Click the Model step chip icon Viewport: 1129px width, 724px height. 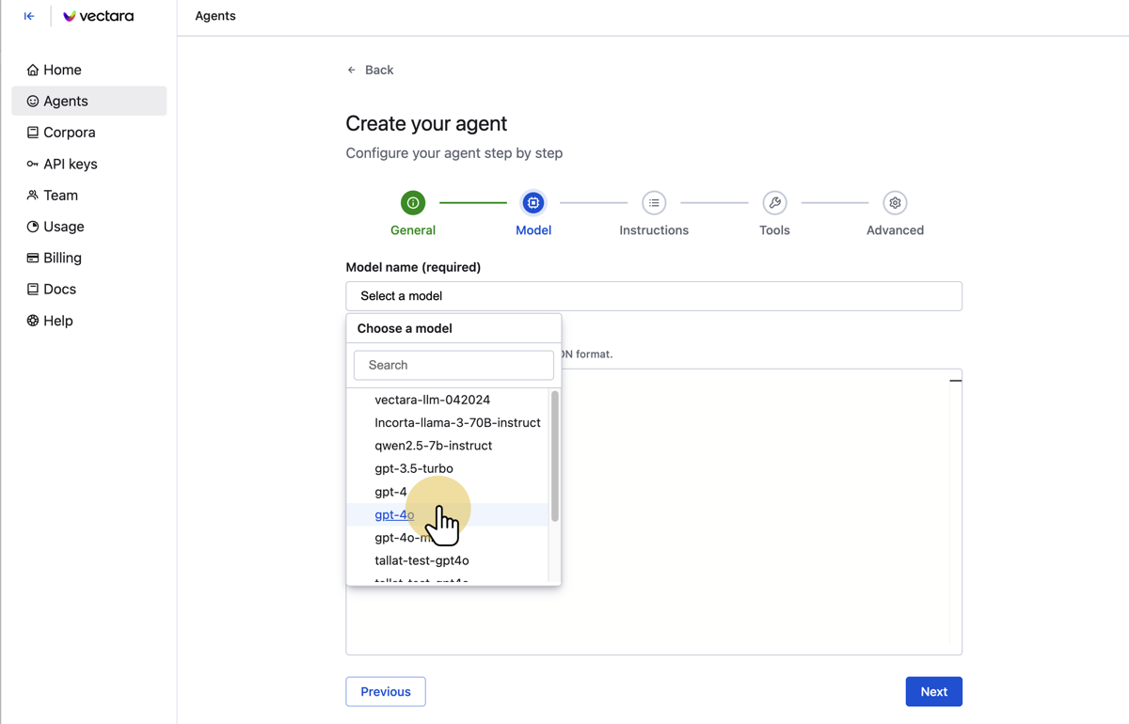533,203
